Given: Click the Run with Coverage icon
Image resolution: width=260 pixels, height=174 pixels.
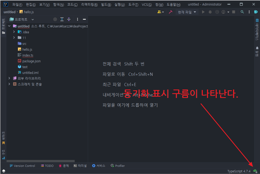Looking at the screenshot, I should (217, 12).
